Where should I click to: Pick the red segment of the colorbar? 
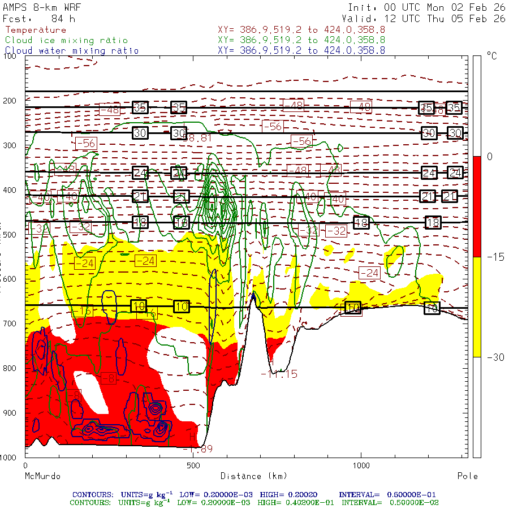(x=477, y=206)
